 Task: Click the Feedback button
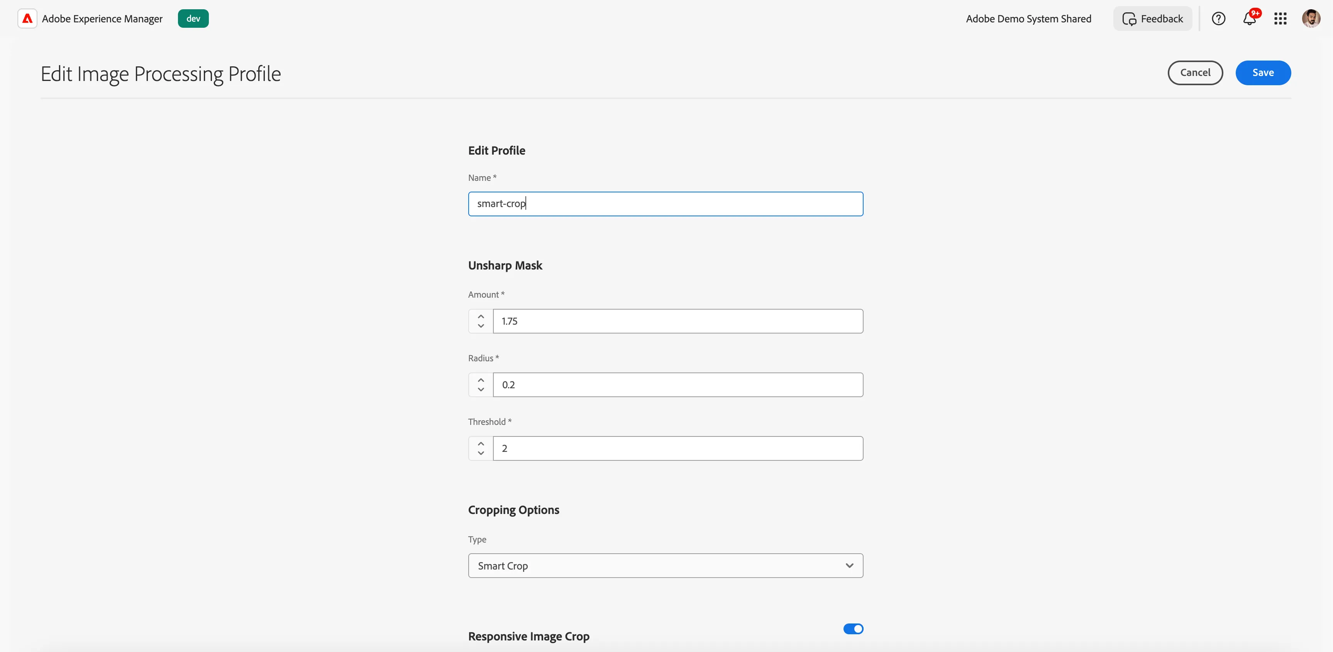click(x=1152, y=19)
